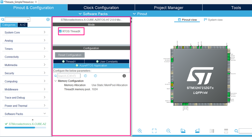252x137 pixels.
Task: Focus the pinout search input field
Action: point(245,131)
